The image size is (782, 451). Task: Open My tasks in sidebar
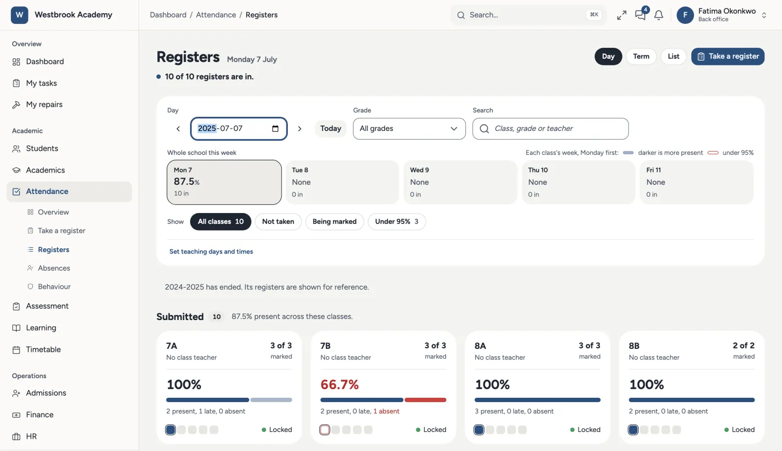69,83
